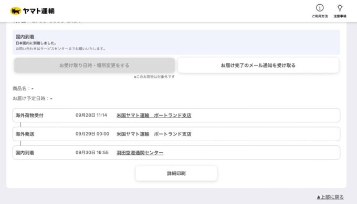Click the 09月30日 16:55 timestamp
Image resolution: width=357 pixels, height=204 pixels.
[x=92, y=153]
